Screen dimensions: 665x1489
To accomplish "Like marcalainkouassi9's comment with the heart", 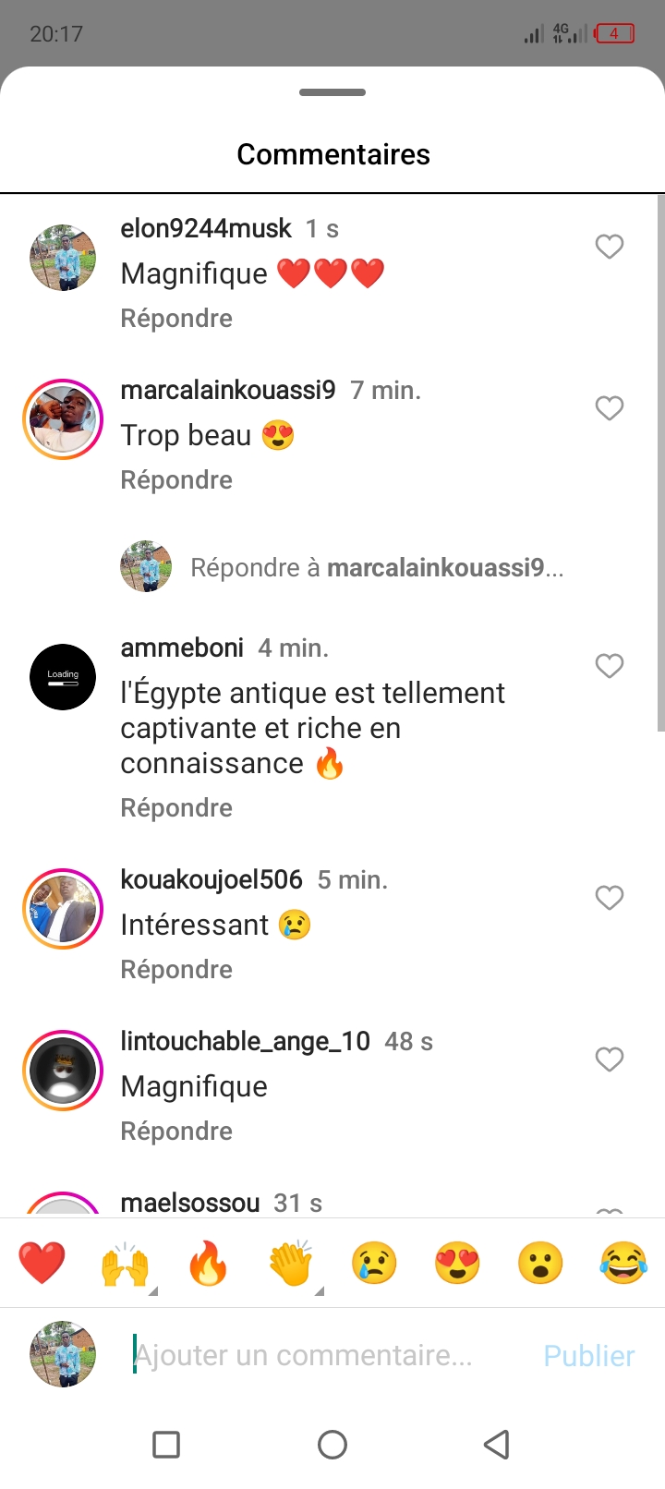I will [x=609, y=408].
